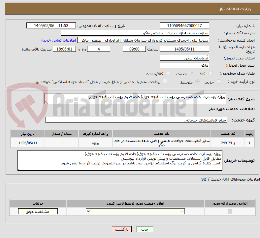Click the need date cell 1405/05/11 in table
The image size is (260, 238).
[28, 143]
